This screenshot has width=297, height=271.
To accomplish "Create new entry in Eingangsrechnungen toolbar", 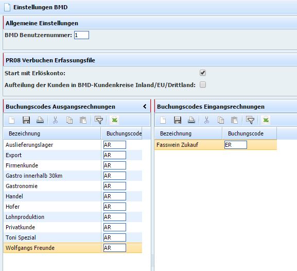I will click(x=163, y=120).
